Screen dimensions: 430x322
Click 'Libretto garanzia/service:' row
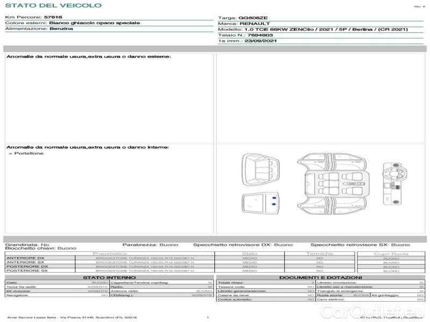click(266, 291)
